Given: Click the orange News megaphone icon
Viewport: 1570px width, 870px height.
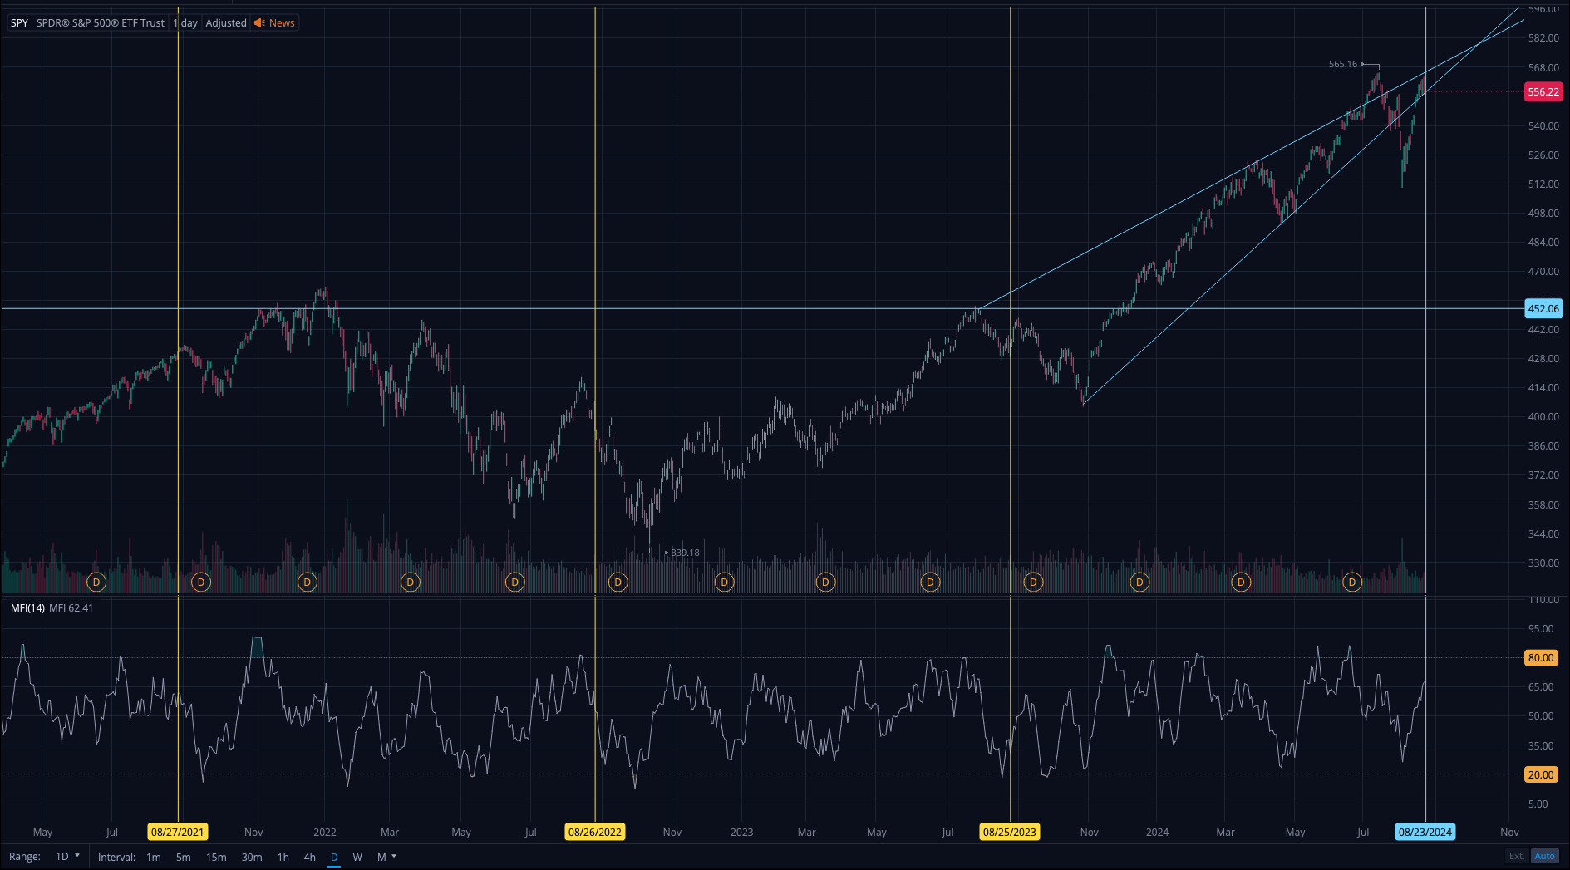Looking at the screenshot, I should click(x=259, y=23).
